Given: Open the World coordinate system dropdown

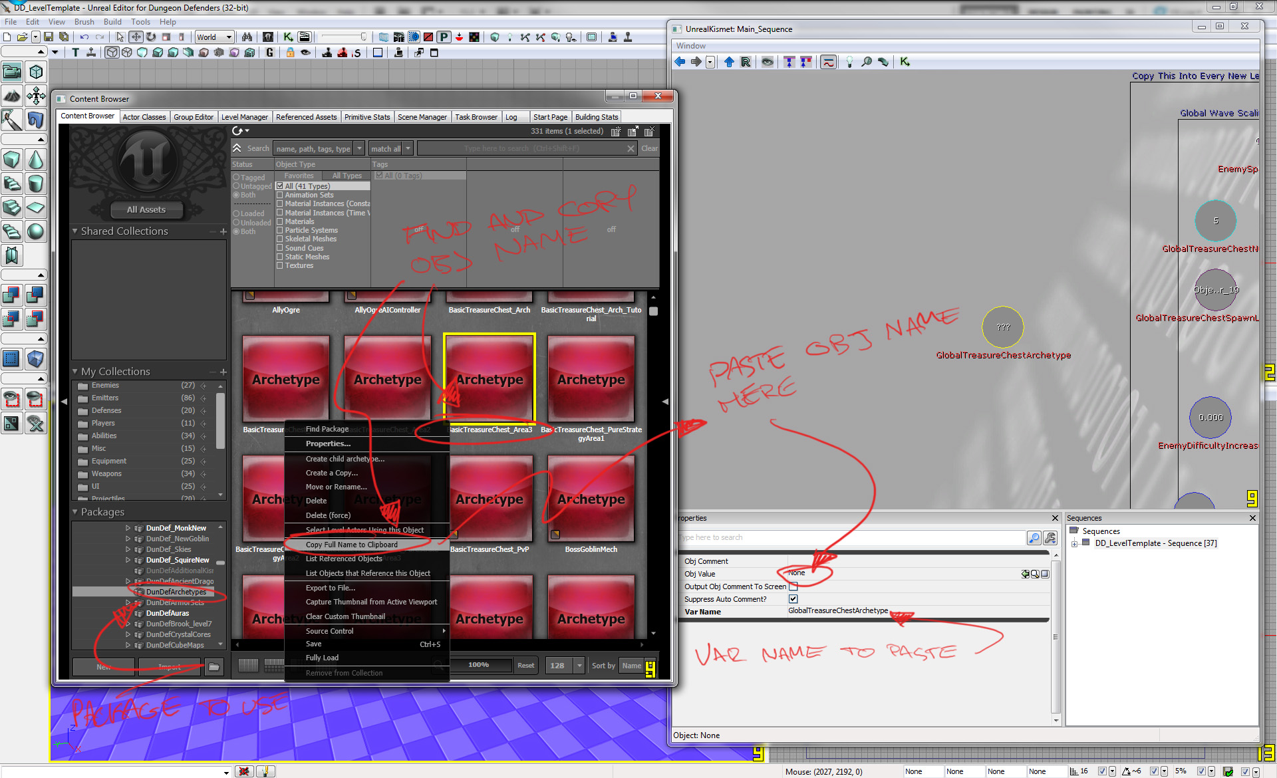Looking at the screenshot, I should [x=214, y=37].
